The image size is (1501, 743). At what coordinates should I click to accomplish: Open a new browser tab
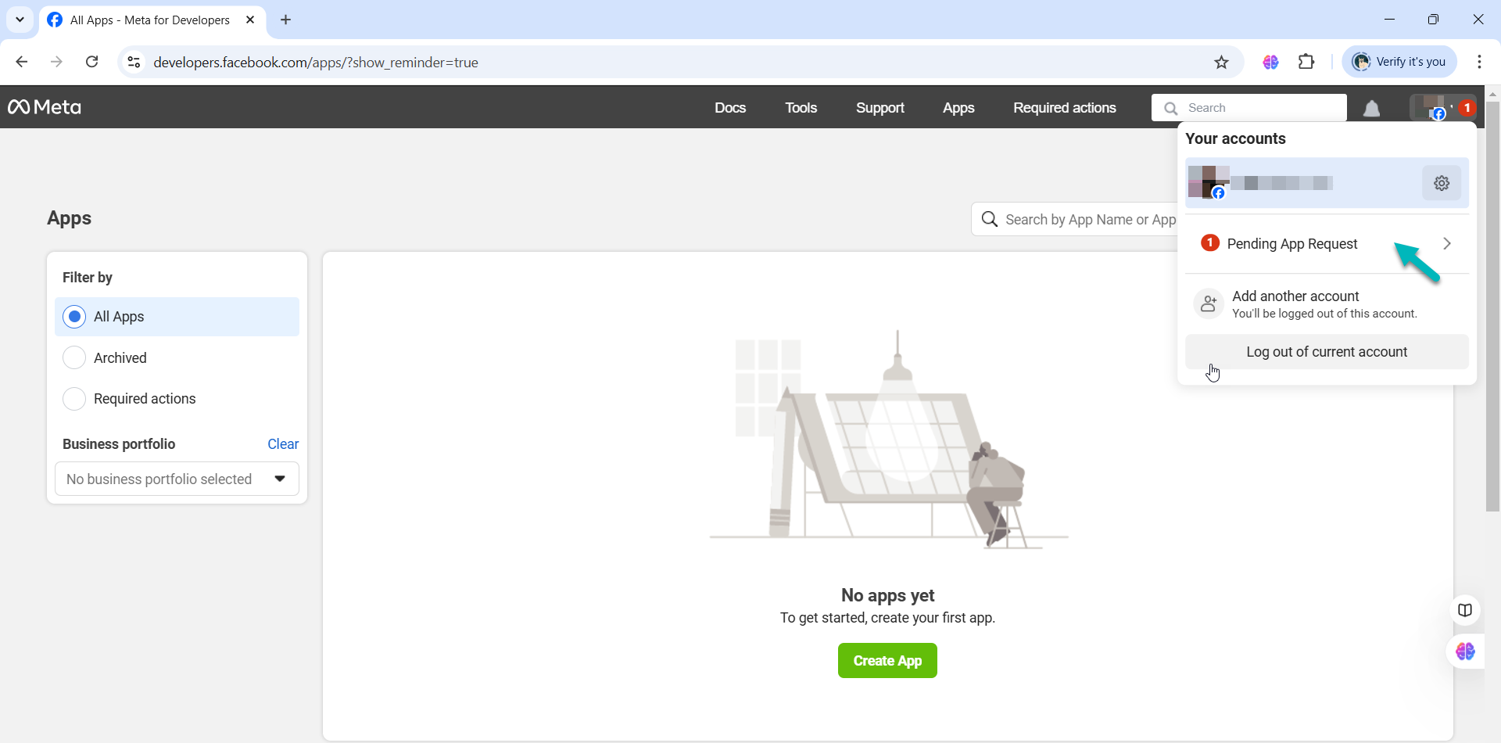286,20
